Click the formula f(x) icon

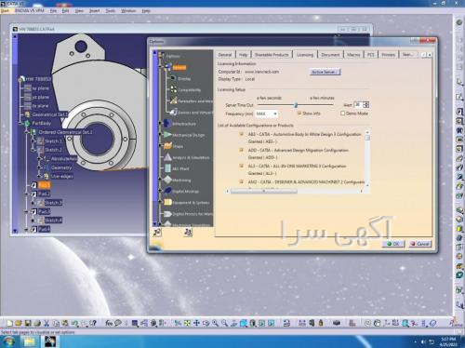tap(109, 323)
